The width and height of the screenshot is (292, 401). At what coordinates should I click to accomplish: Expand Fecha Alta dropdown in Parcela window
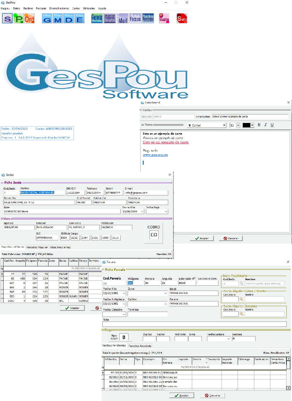click(124, 293)
